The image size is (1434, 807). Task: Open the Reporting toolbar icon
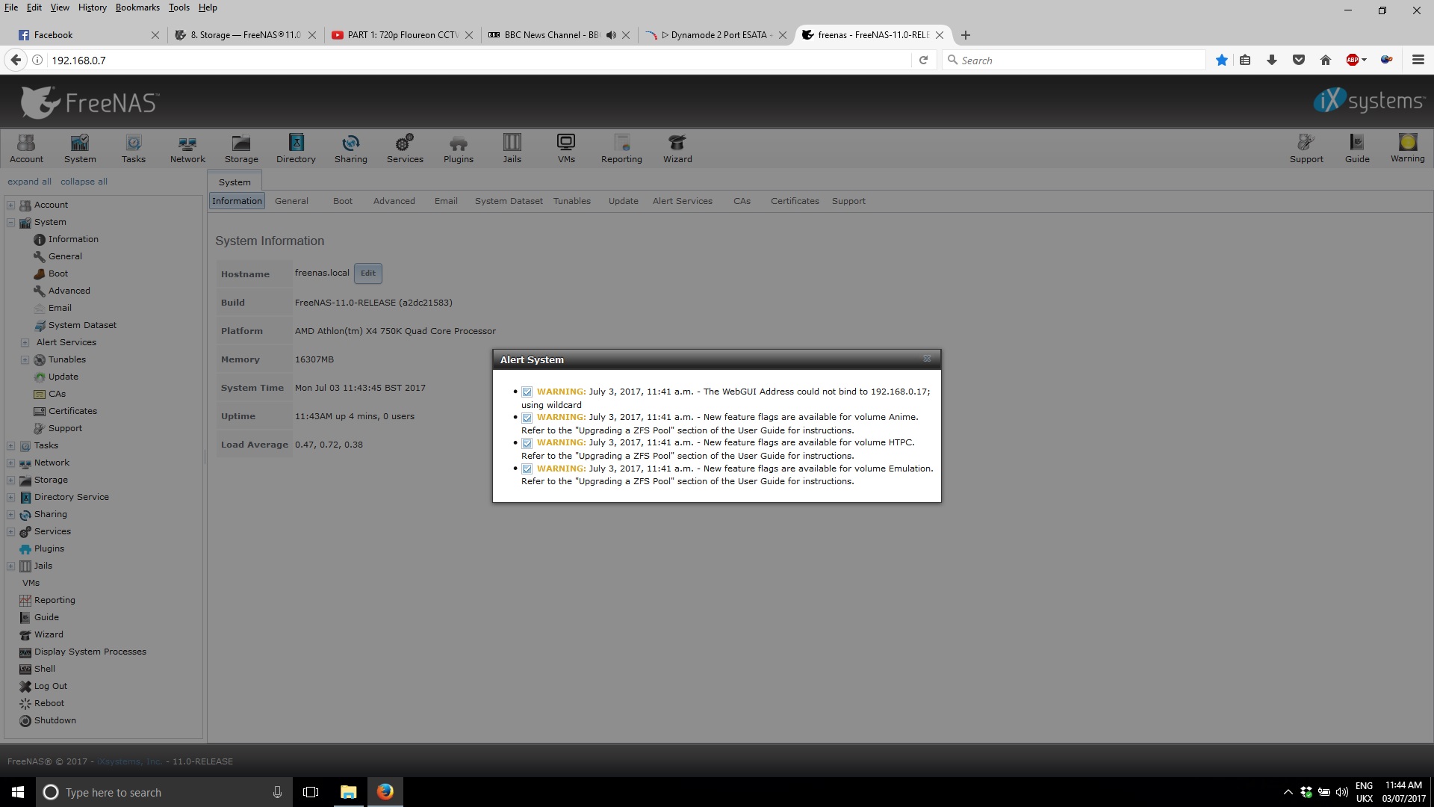pos(621,147)
